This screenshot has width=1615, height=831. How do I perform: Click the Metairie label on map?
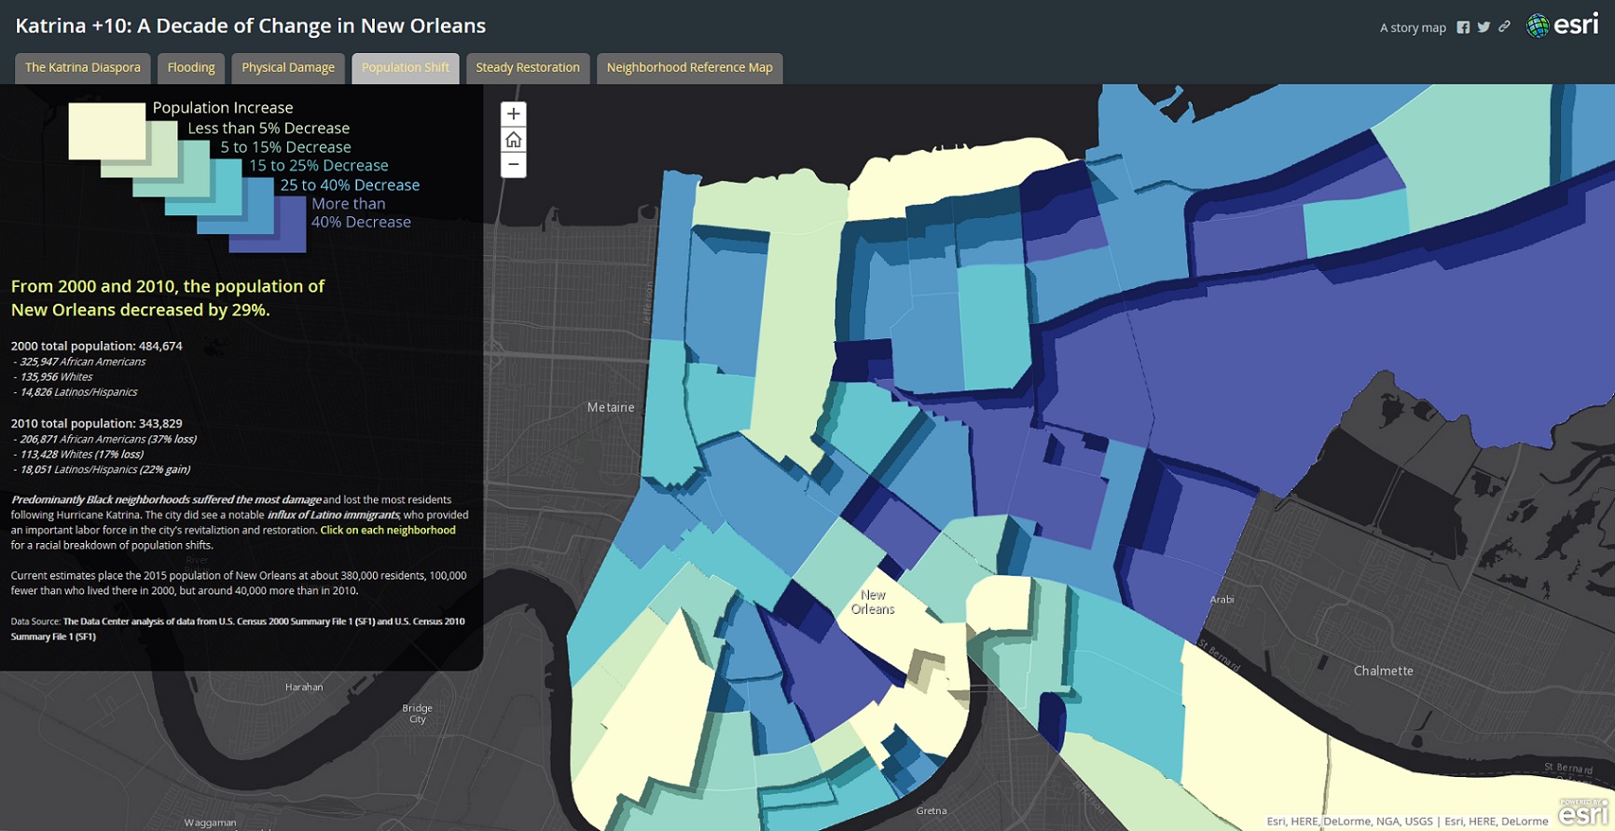point(611,407)
